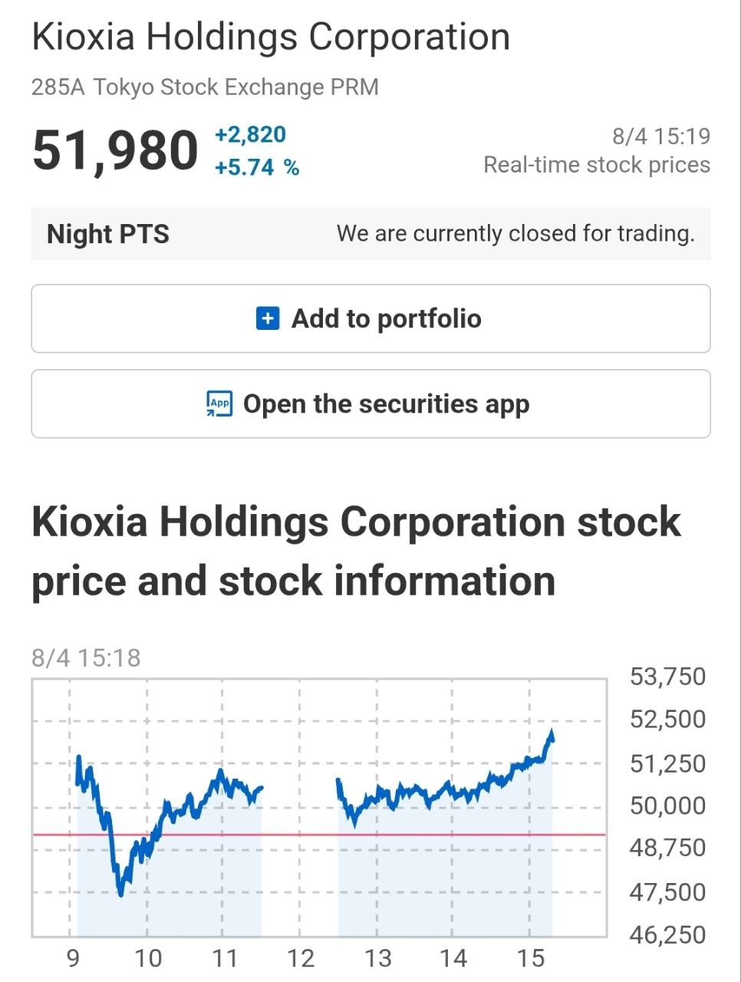
Task: Click the 285A Tokyo Stock Exchange PRM label
Action: point(205,87)
